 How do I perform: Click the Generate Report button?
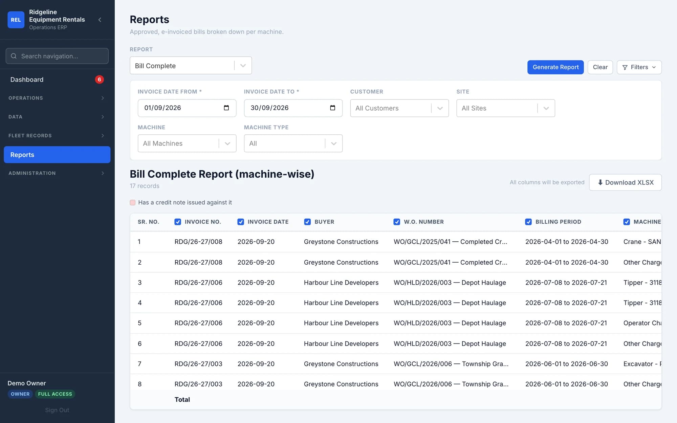click(x=555, y=67)
